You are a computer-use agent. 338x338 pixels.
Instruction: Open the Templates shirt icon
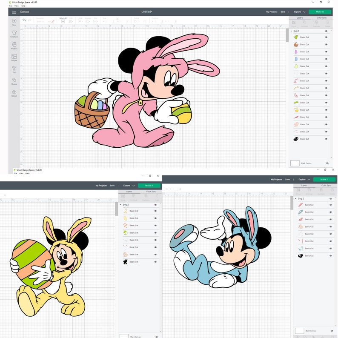pos(14,33)
